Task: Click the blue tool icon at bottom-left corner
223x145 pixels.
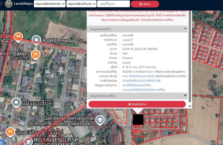Action: 2,142
